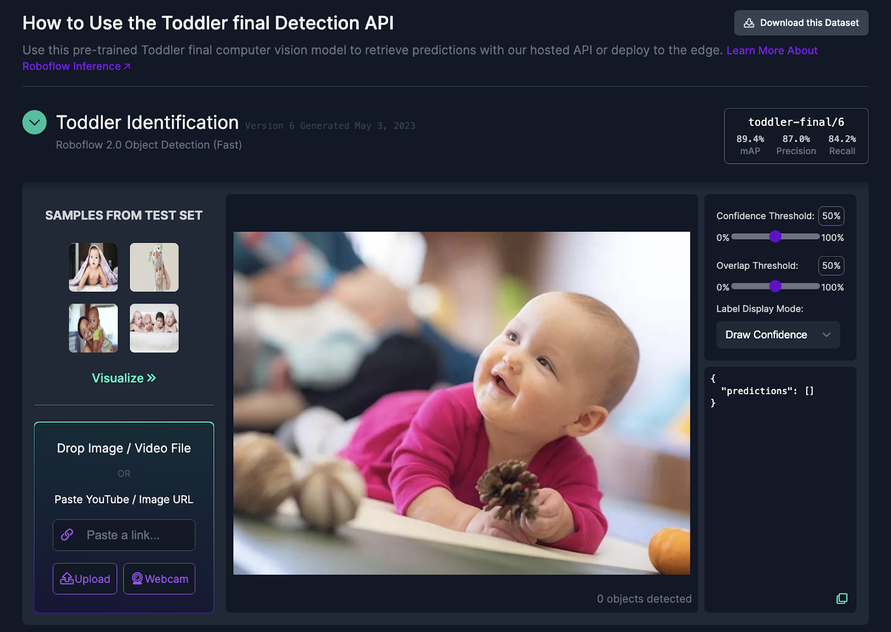Open the Label Display Mode dropdown

click(x=778, y=335)
